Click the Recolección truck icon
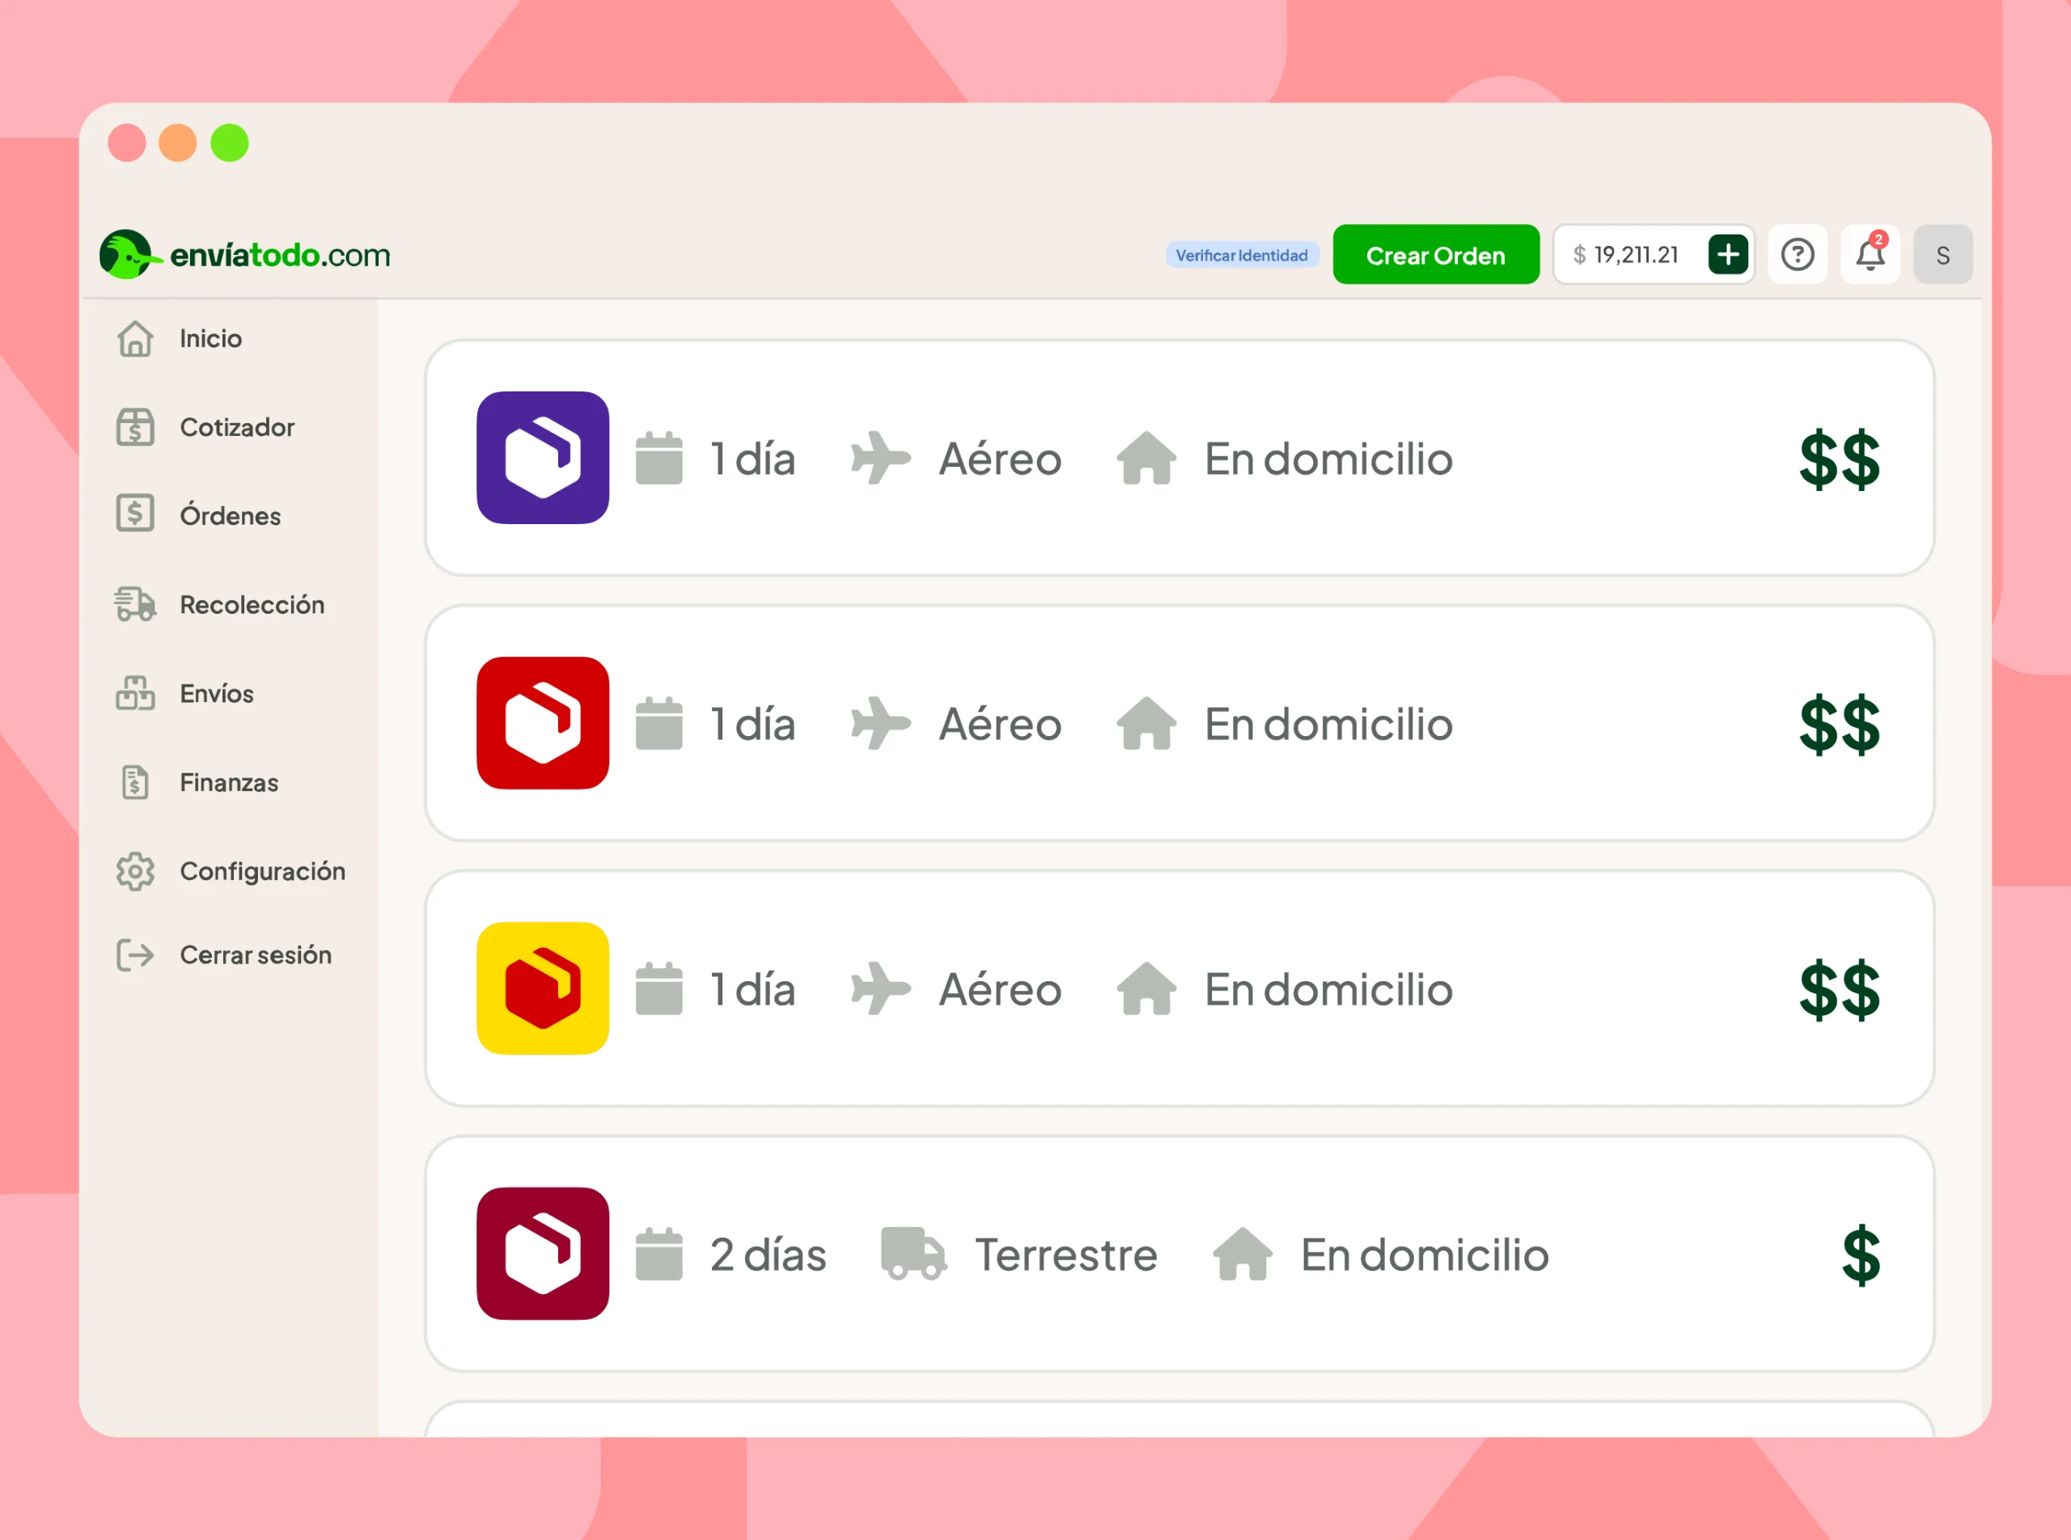Screen dimensions: 2071x1540 click(x=135, y=604)
